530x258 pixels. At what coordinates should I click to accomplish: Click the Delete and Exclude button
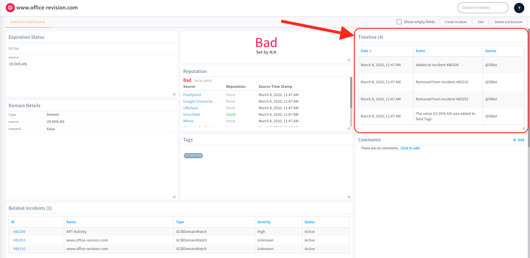pos(508,22)
